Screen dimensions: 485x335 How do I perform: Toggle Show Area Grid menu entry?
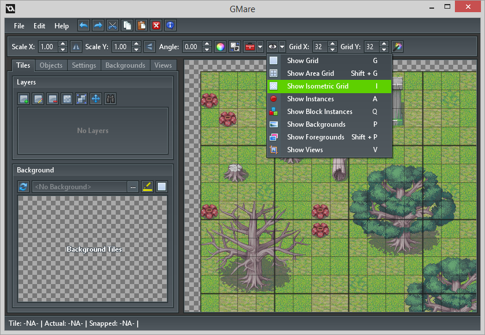click(x=329, y=73)
